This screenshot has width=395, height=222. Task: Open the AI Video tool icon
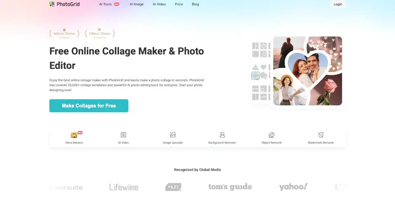pyautogui.click(x=123, y=135)
